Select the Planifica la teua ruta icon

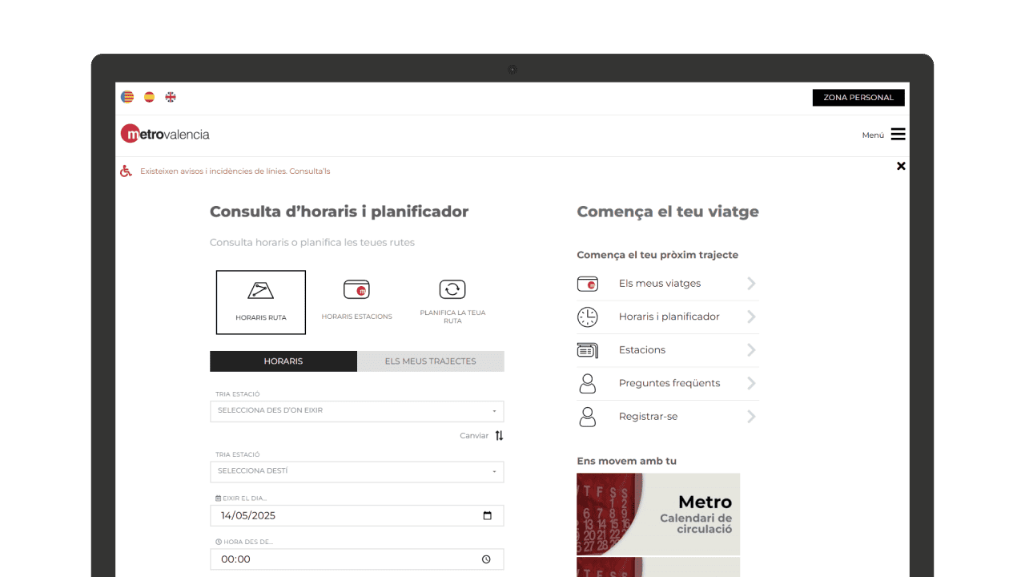click(x=452, y=301)
